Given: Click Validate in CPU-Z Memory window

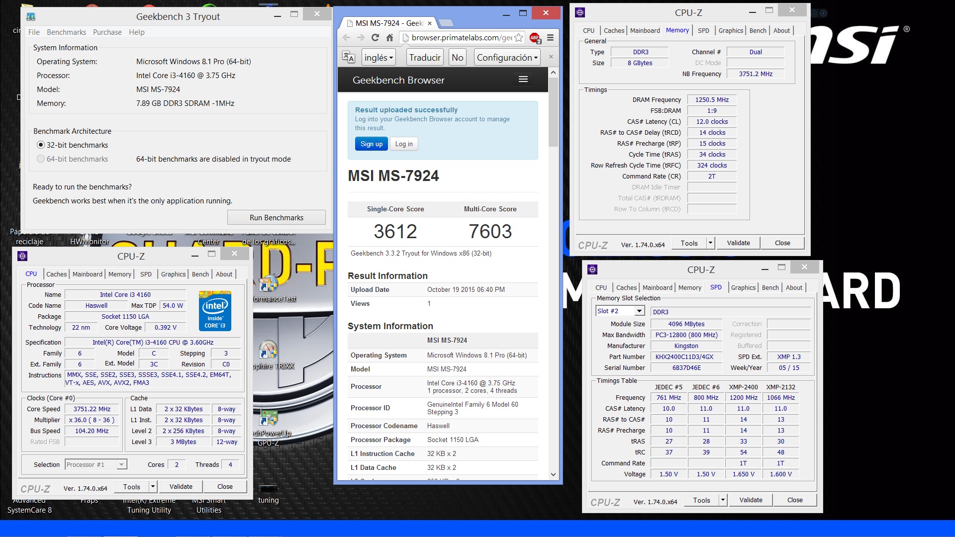Looking at the screenshot, I should click(738, 243).
